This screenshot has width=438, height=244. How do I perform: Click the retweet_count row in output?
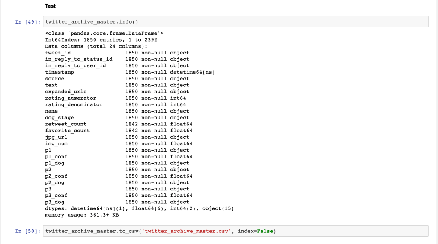[119, 124]
